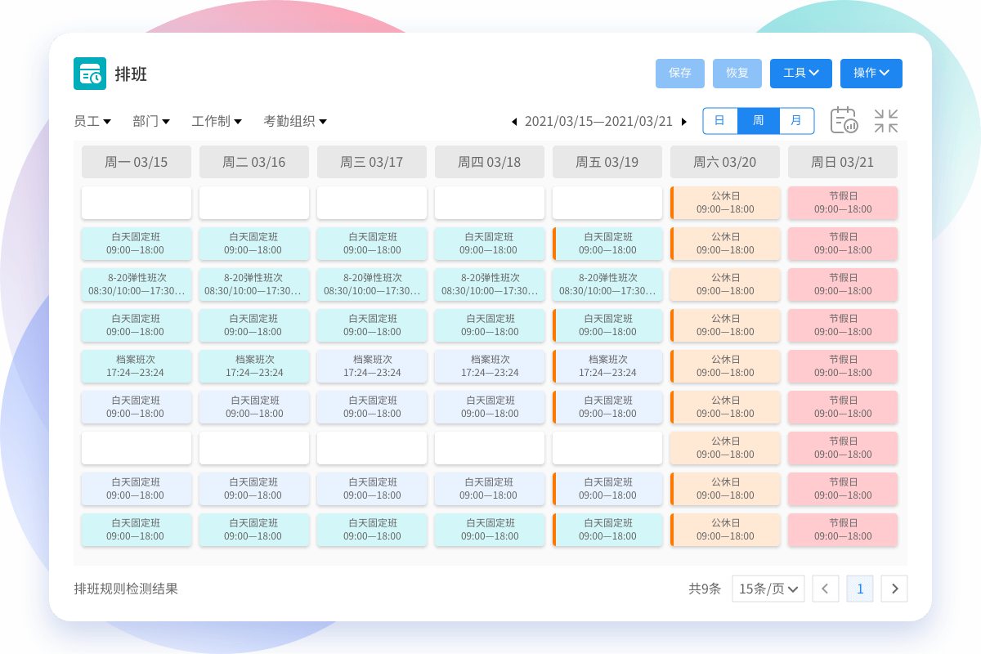Select the 周 view tab
This screenshot has width=981, height=654.
coord(759,121)
